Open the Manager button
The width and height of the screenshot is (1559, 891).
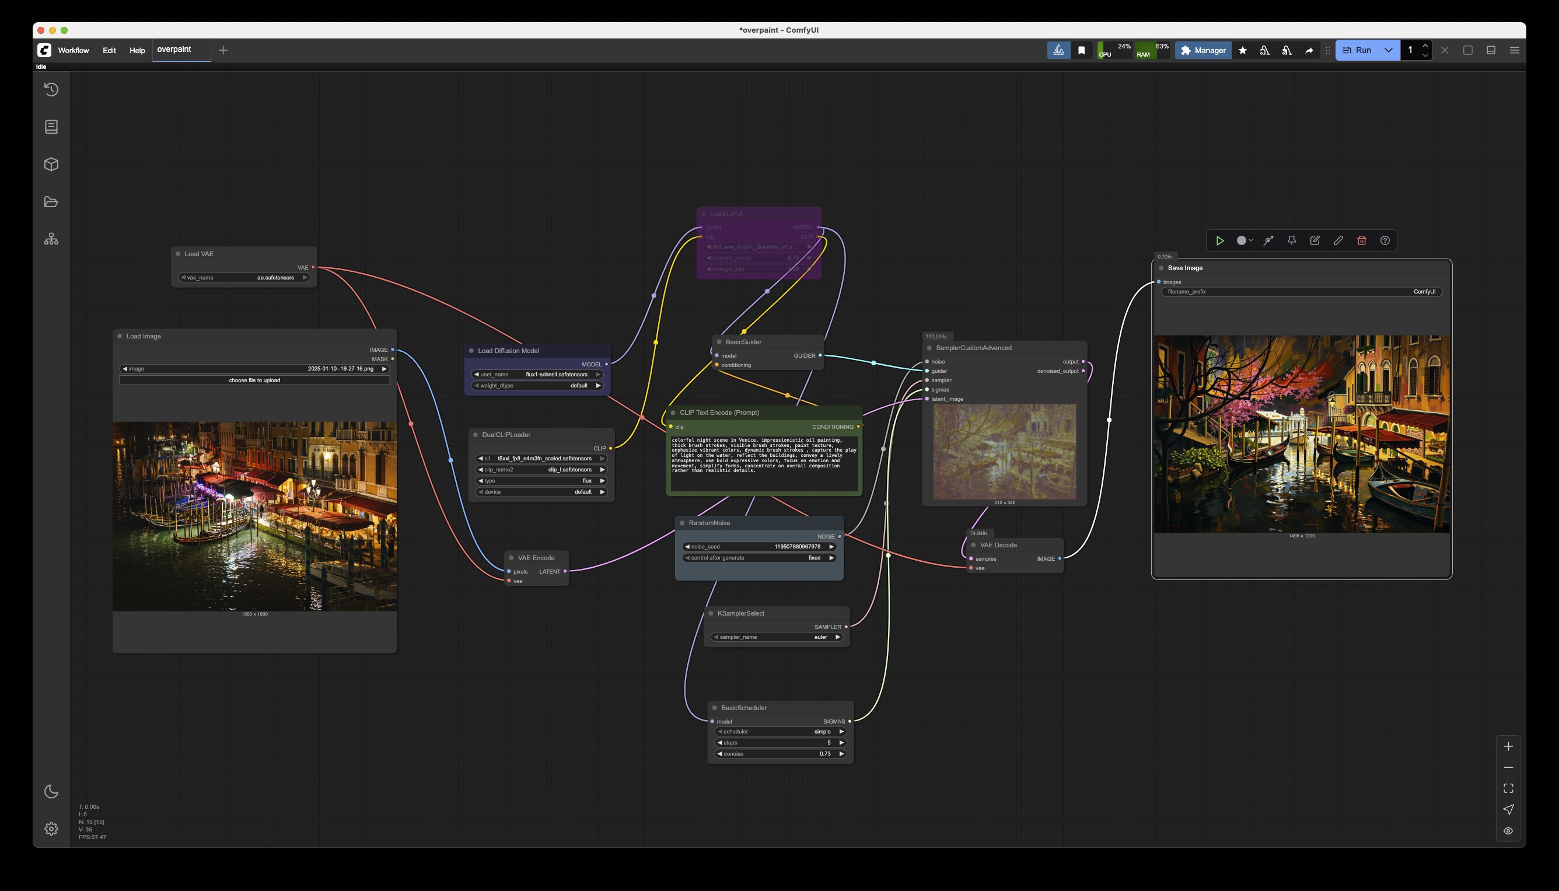point(1203,50)
